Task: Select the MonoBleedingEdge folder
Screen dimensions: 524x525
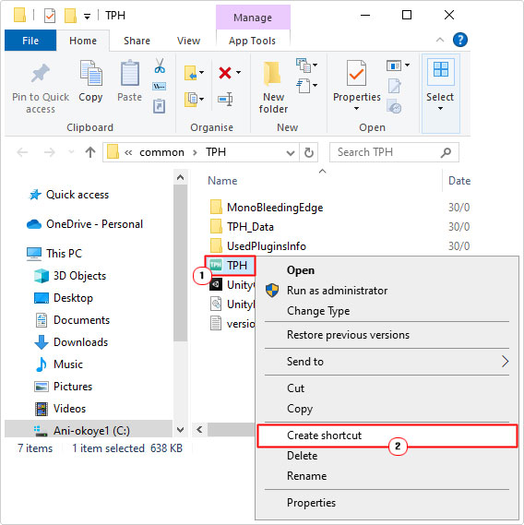Action: pyautogui.click(x=275, y=208)
